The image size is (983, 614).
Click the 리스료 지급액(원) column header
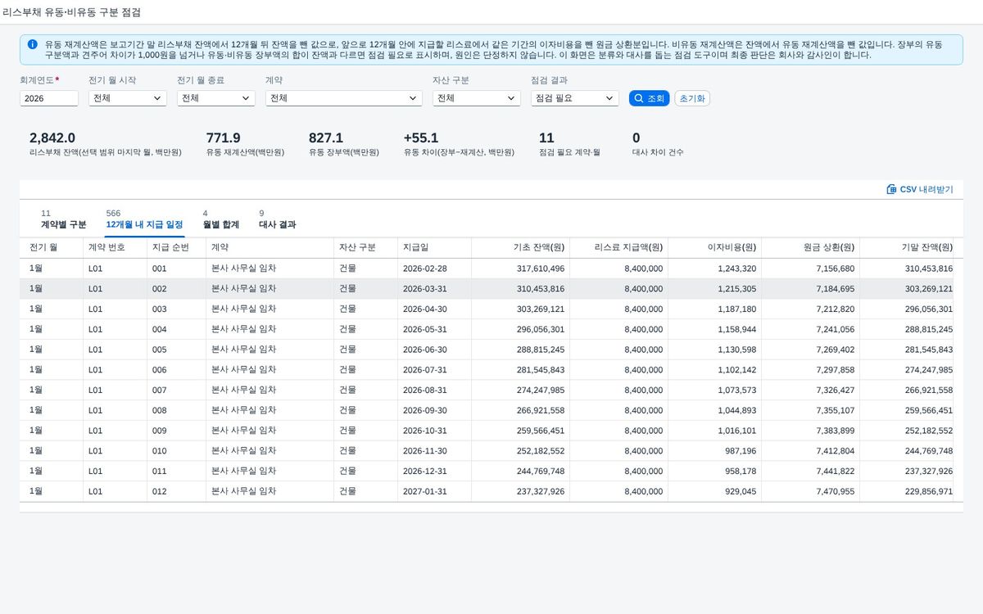(619, 247)
